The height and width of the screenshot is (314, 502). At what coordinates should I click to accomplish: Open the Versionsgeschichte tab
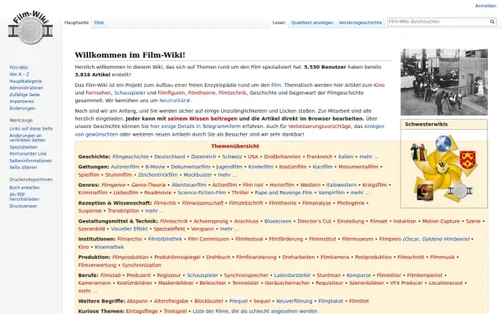360,23
